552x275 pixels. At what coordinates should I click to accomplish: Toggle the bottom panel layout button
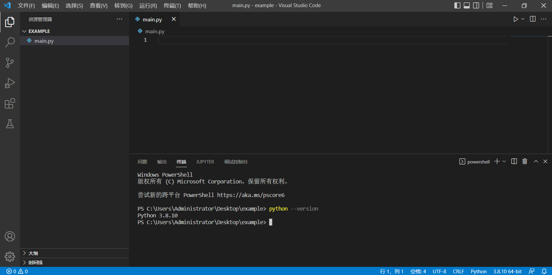tap(467, 5)
